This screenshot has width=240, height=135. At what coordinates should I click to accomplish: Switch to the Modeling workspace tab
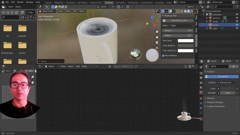tap(59, 3)
